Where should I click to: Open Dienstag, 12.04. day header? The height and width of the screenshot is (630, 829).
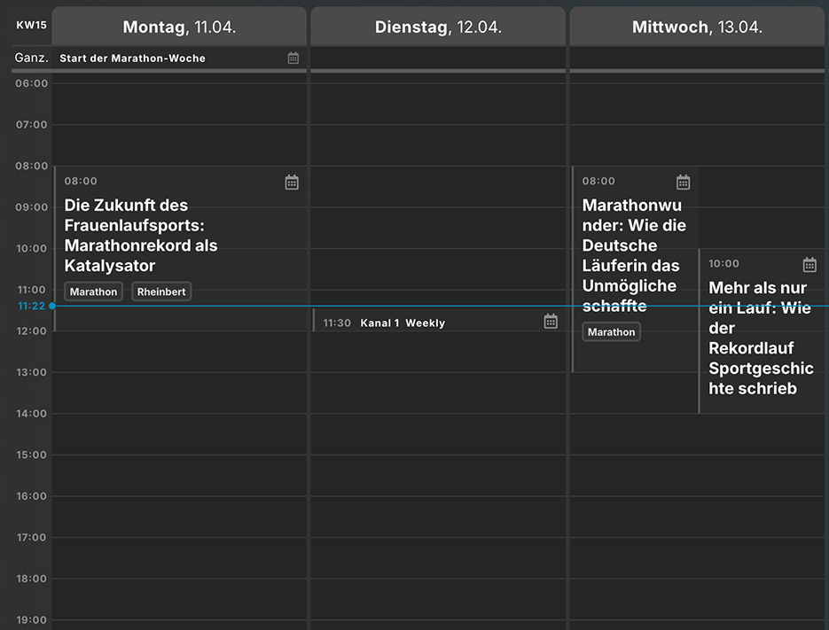[x=438, y=27]
